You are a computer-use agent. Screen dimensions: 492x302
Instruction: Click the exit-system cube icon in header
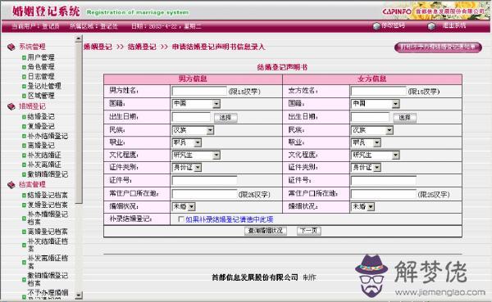click(x=431, y=26)
